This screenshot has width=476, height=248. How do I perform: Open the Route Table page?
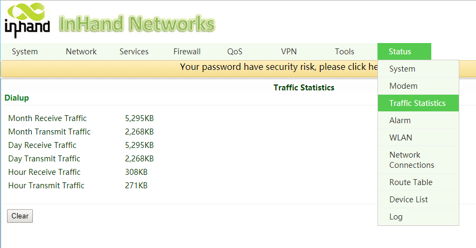[411, 182]
